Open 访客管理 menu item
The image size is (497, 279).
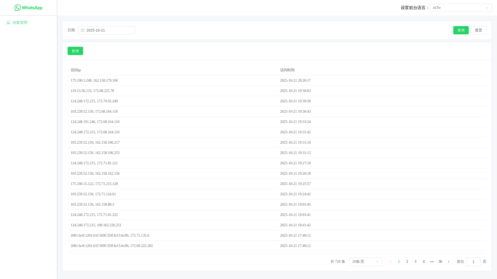tap(20, 23)
